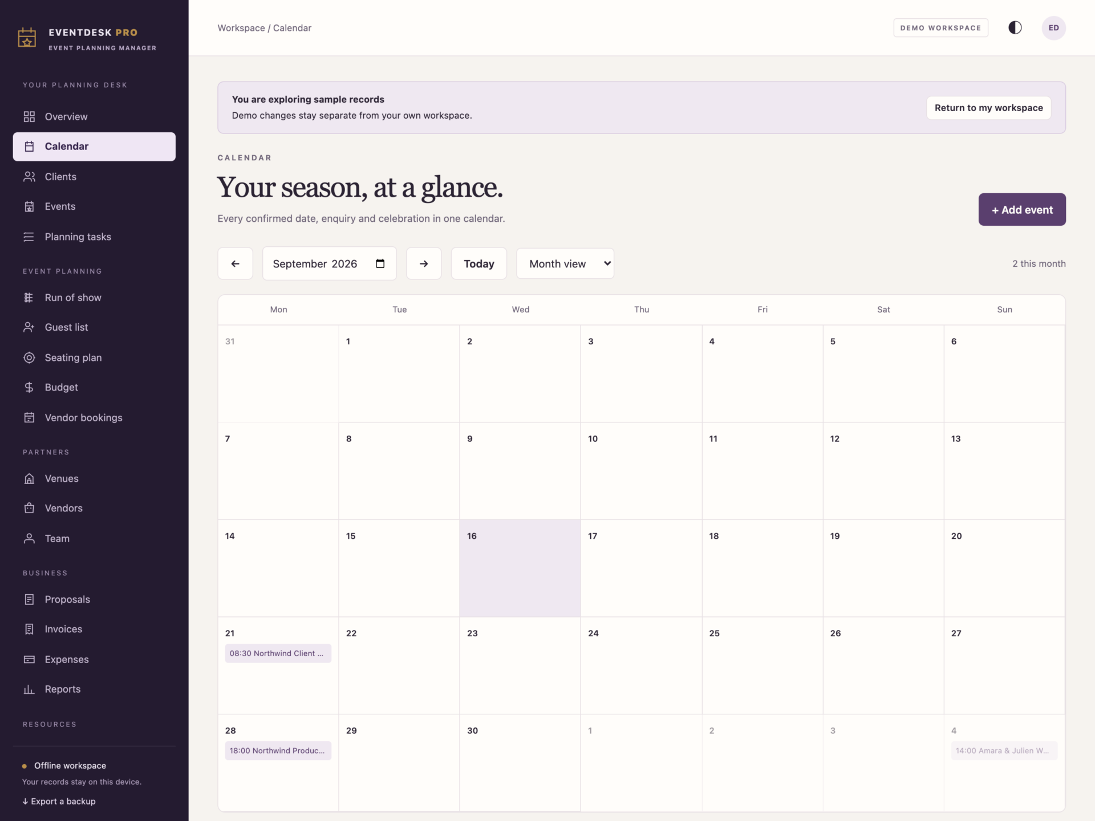Click the Proposals document icon
The height and width of the screenshot is (821, 1095).
29,599
